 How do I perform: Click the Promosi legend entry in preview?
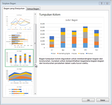(89, 54)
